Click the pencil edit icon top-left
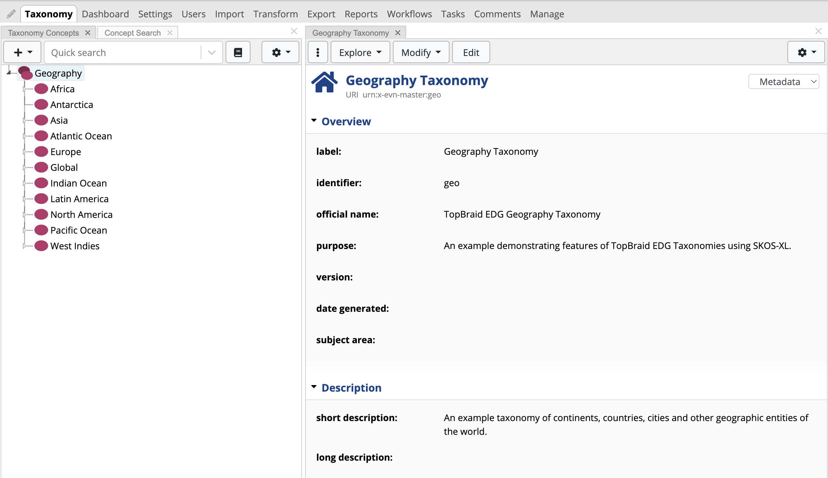 click(x=11, y=13)
